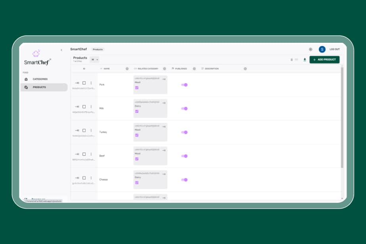Click the Add Product button
The image size is (366, 244).
(x=324, y=60)
